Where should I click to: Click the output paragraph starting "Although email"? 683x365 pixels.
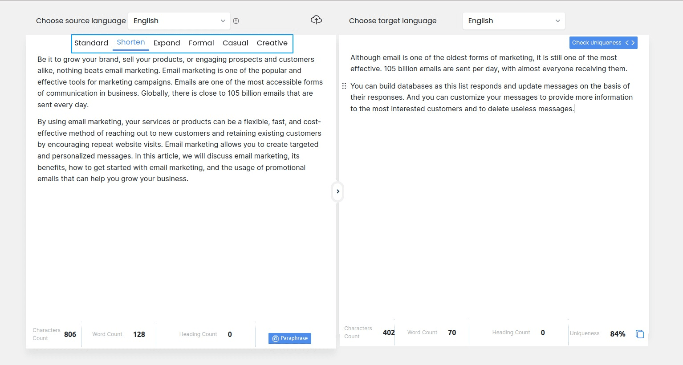[x=488, y=63]
